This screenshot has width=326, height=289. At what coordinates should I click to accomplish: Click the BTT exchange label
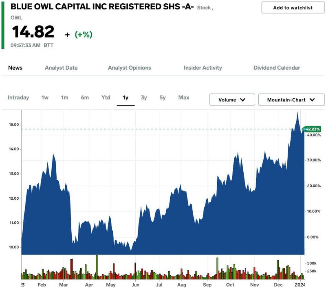pos(48,45)
